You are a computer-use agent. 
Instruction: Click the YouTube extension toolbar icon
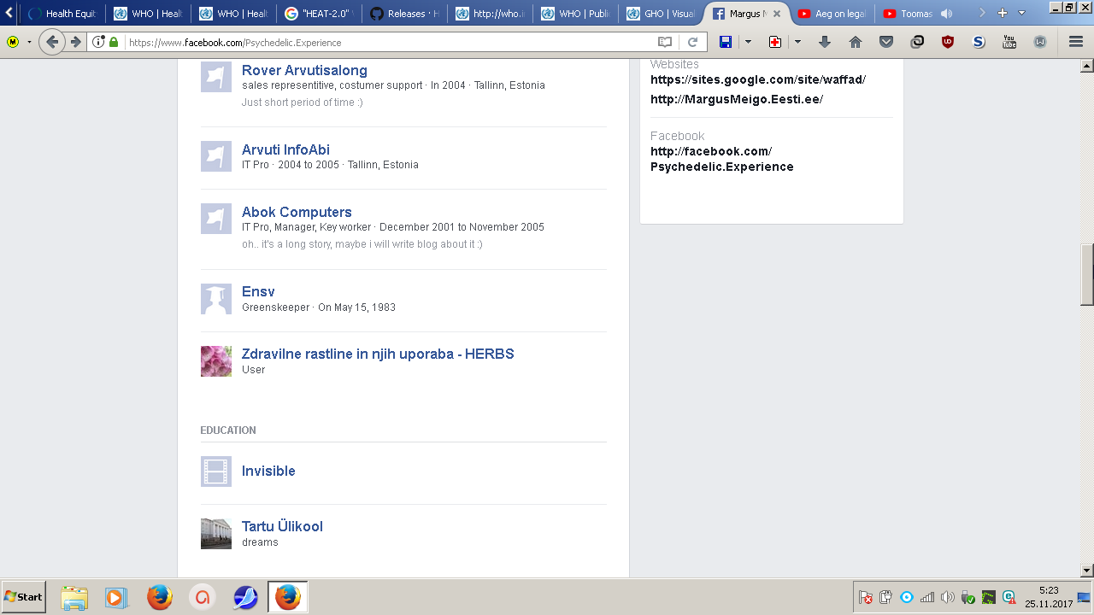(x=1009, y=42)
